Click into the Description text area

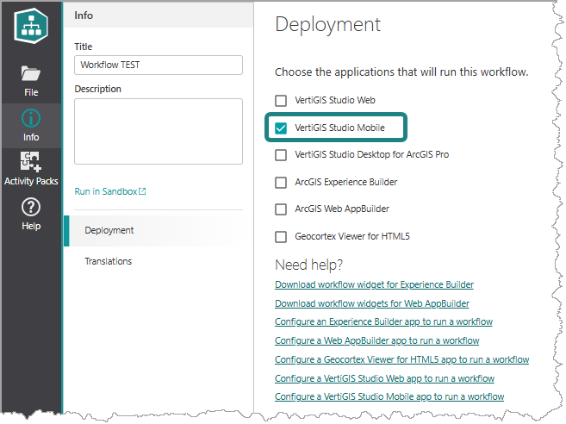point(159,132)
